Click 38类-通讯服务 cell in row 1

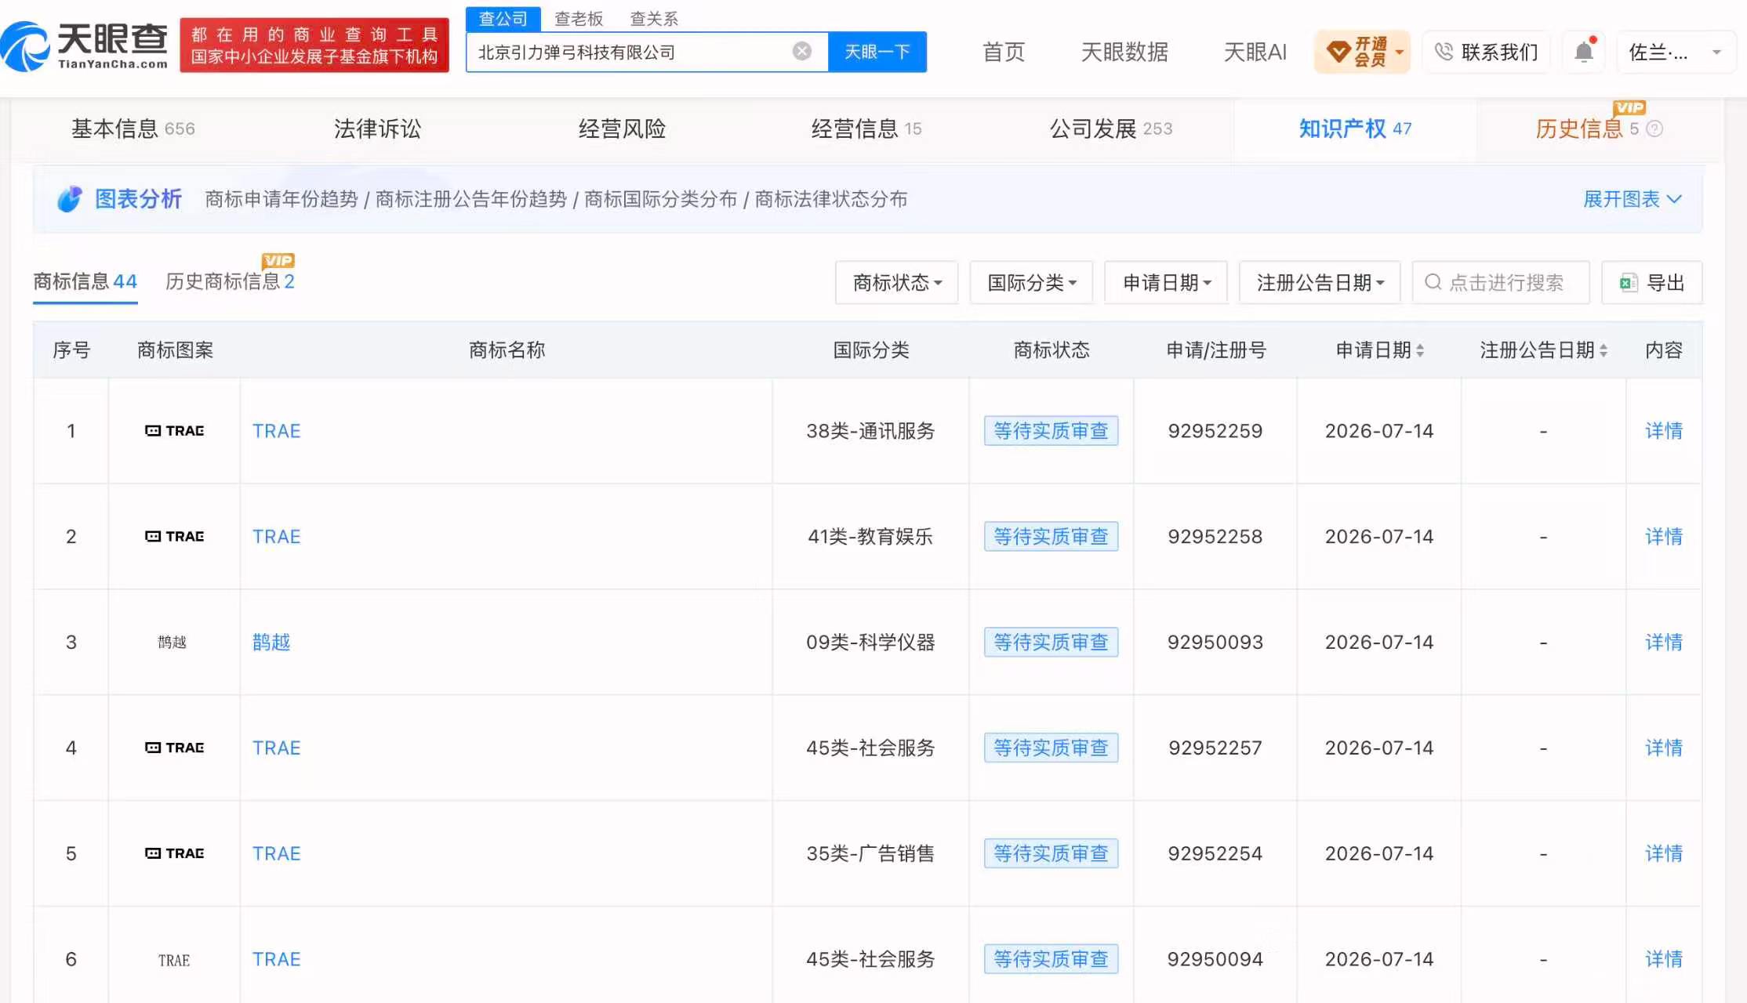[x=870, y=431]
